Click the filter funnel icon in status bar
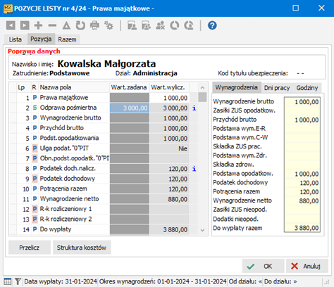 point(18,281)
